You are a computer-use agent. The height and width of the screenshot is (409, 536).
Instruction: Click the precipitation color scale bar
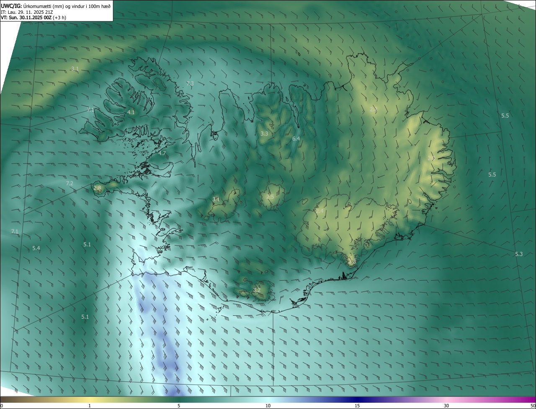pos(268,400)
